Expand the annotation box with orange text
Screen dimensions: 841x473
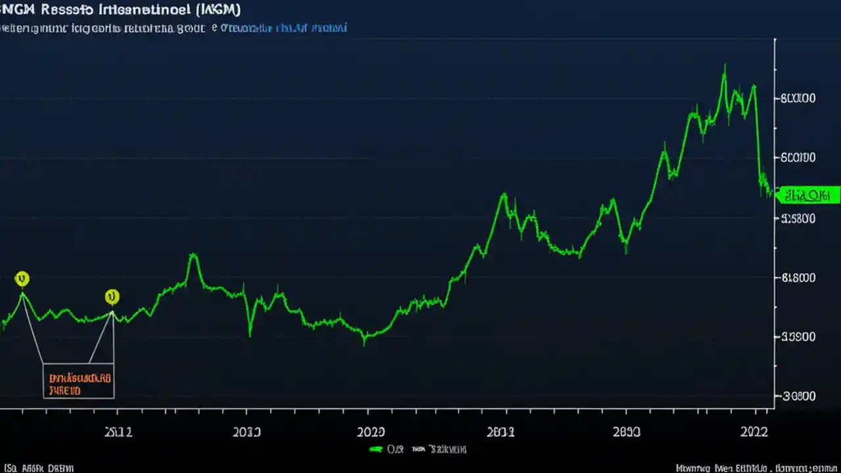click(79, 381)
